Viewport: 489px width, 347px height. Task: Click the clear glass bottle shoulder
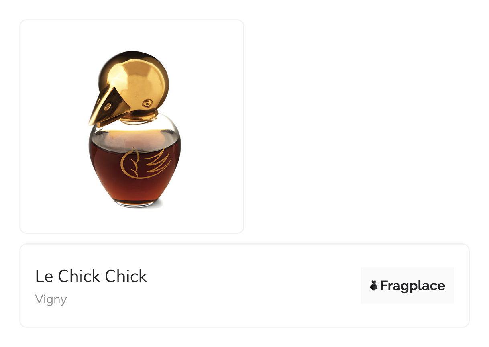tap(134, 129)
